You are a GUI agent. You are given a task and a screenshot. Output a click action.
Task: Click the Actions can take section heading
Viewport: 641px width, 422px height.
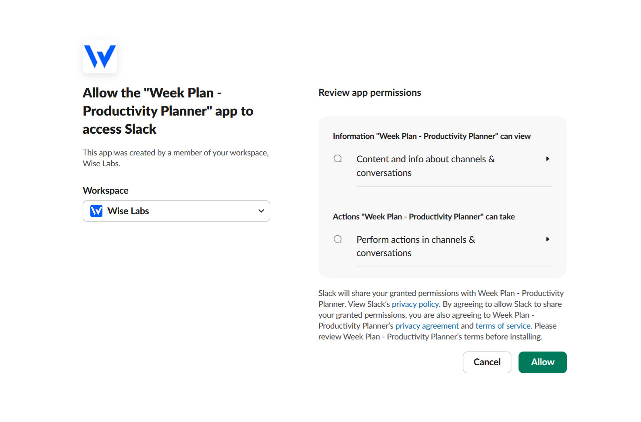coord(423,217)
